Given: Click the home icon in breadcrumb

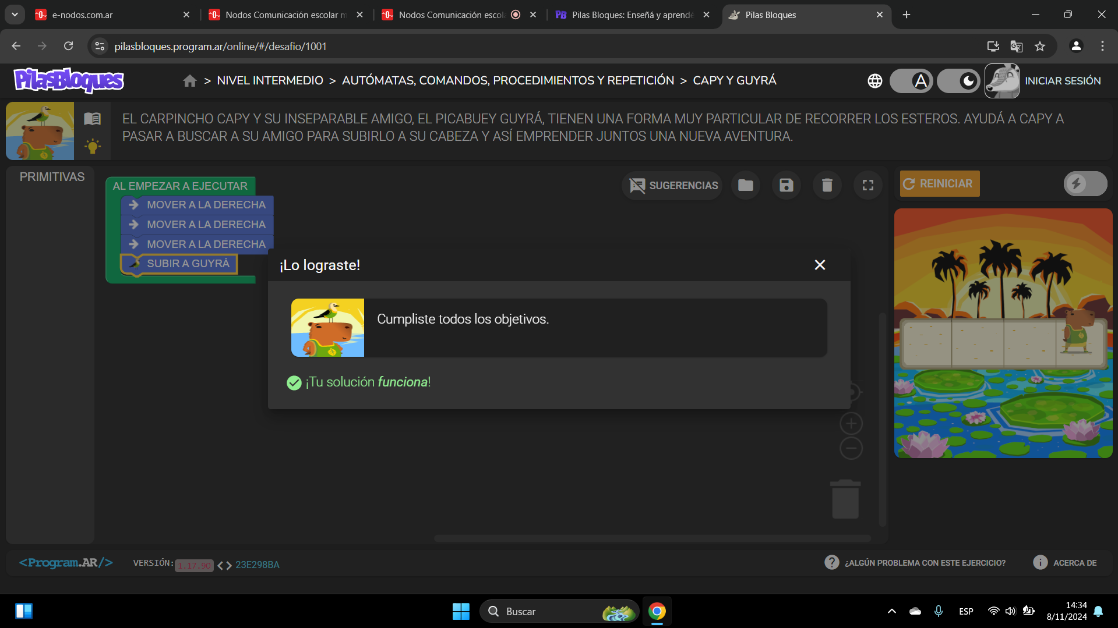Looking at the screenshot, I should point(189,81).
